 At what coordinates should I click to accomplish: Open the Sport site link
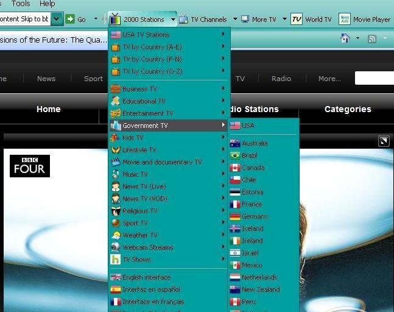[x=93, y=79]
